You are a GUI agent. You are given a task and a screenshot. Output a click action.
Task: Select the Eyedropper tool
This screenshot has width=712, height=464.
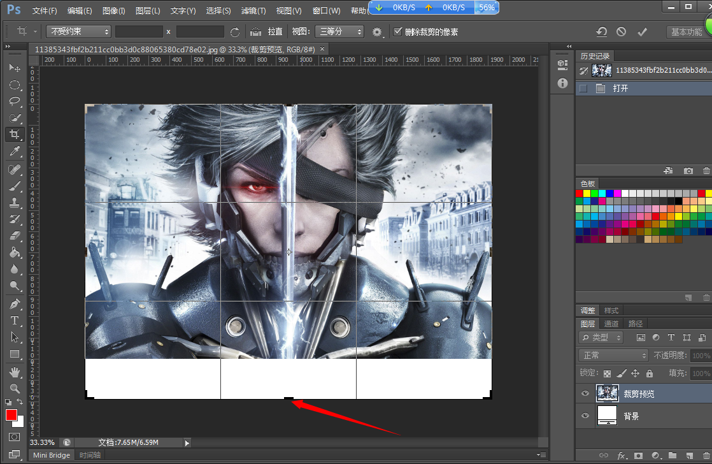click(x=15, y=151)
